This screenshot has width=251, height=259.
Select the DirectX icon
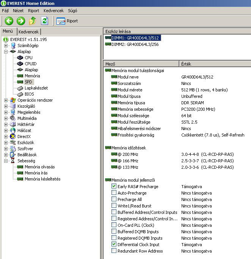[x=13, y=137]
